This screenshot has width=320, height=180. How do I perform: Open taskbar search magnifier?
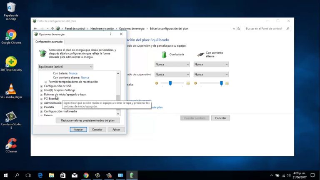click(17, 175)
